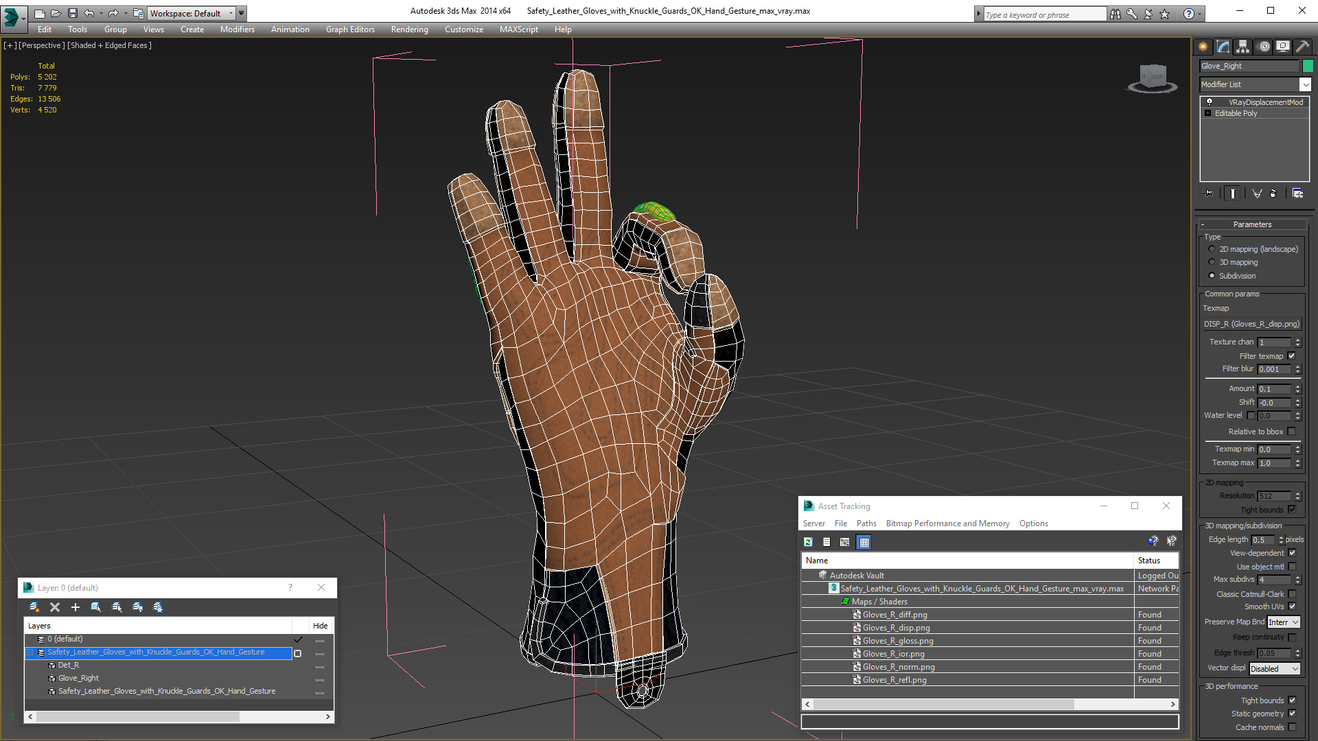Open the Motion command panel tab

[x=1263, y=47]
